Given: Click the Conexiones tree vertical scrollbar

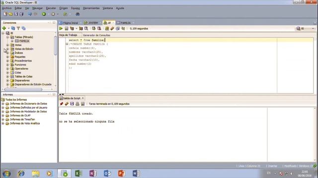Looking at the screenshot, I should [x=56, y=45].
